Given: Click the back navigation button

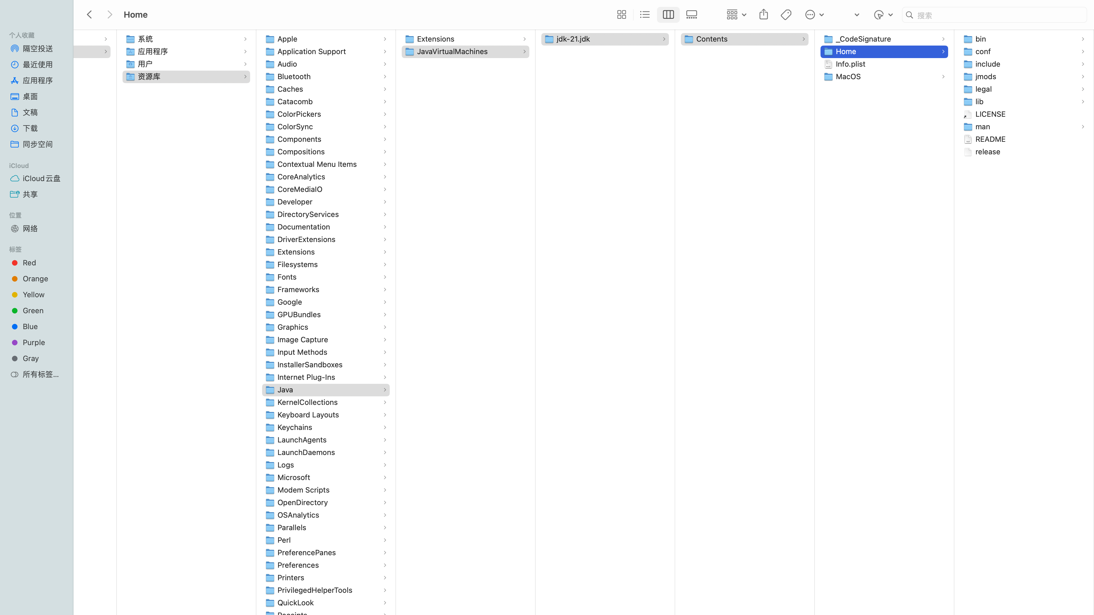Looking at the screenshot, I should (x=89, y=14).
